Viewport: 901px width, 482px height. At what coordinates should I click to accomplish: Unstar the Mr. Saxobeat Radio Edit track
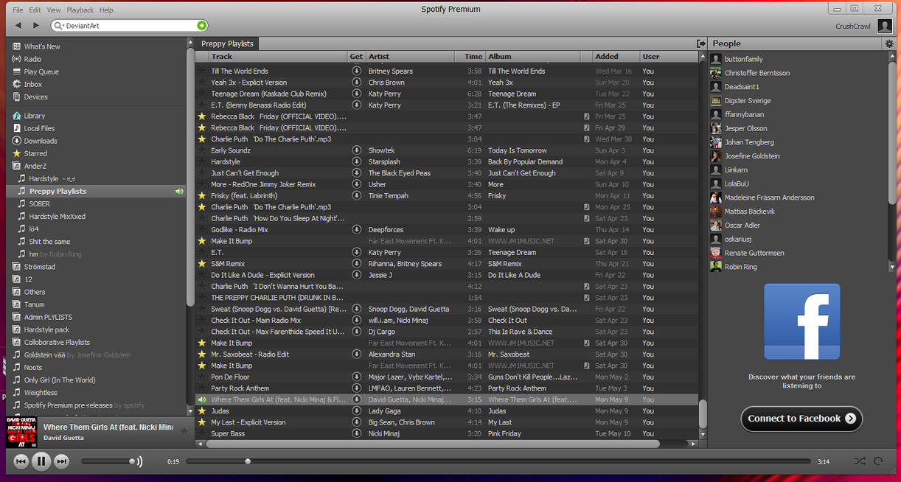point(202,354)
